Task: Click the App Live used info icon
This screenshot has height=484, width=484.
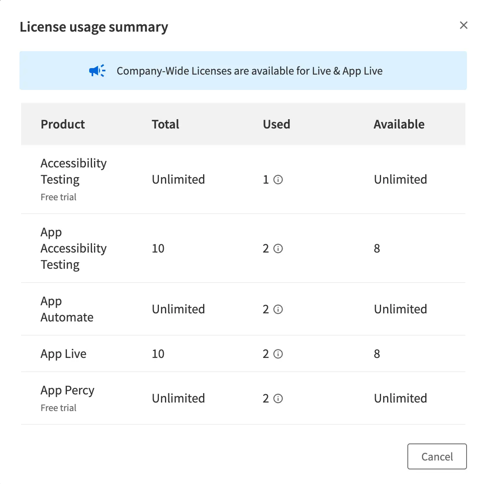Action: click(x=278, y=354)
